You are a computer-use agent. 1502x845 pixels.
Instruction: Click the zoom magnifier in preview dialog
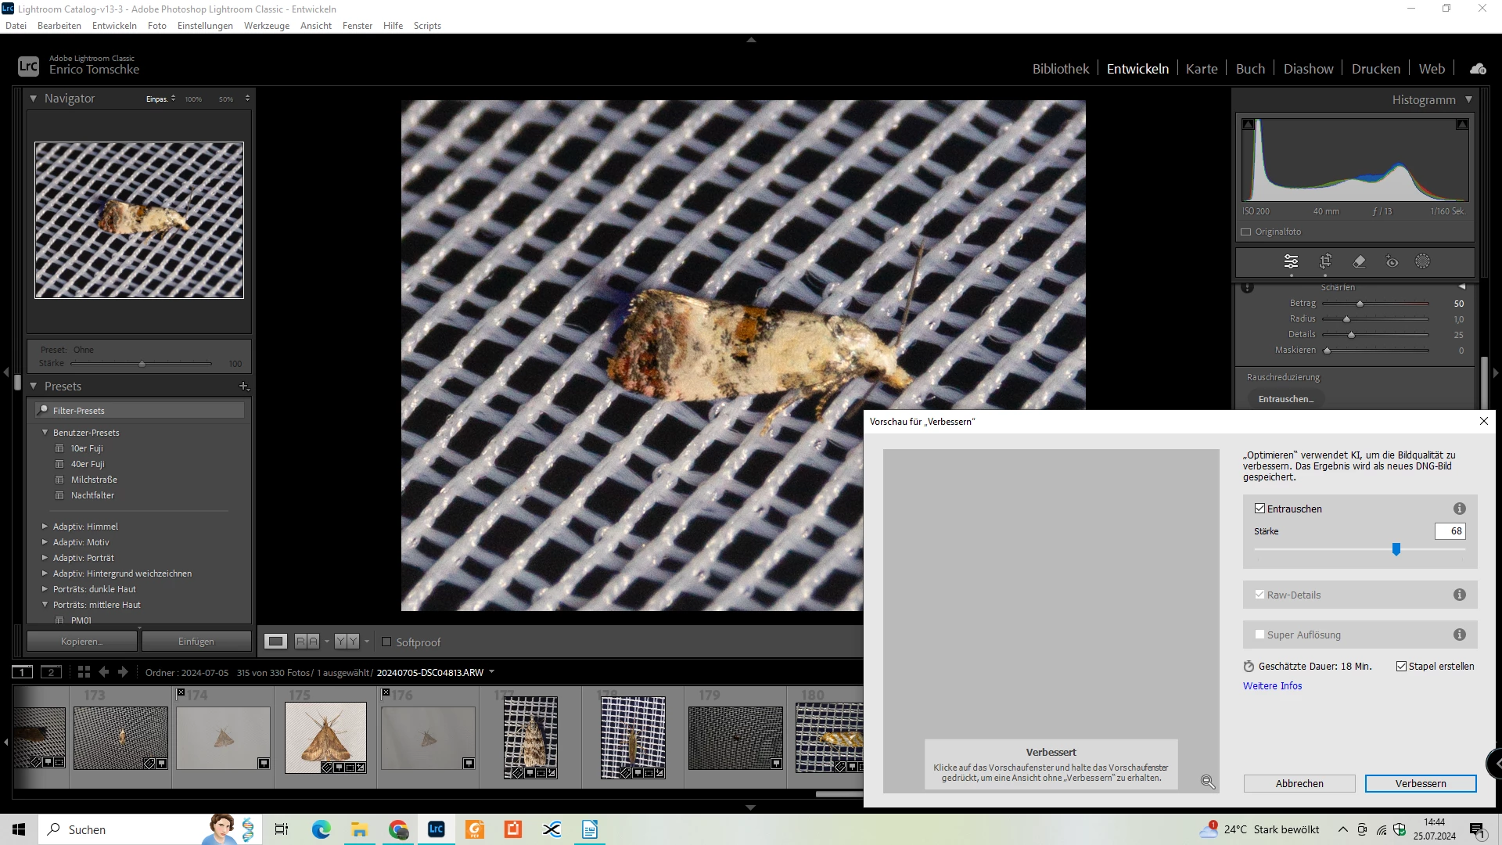point(1207,782)
